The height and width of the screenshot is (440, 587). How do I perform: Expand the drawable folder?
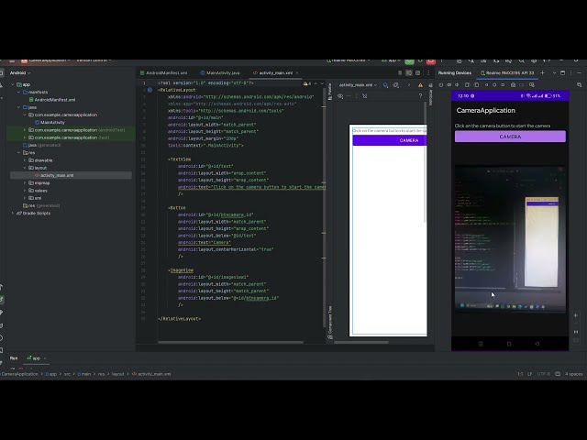(25, 160)
